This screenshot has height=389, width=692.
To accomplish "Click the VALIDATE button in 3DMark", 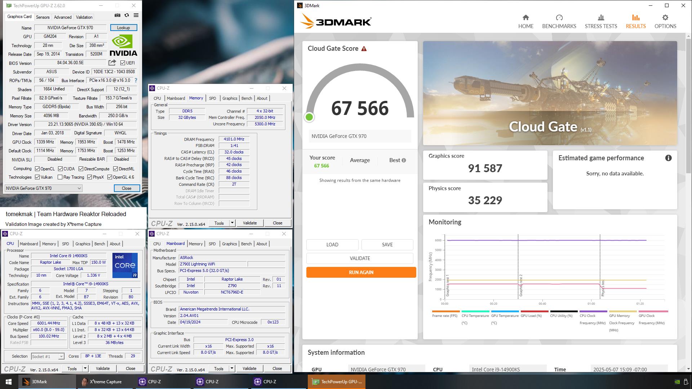I will click(x=360, y=259).
